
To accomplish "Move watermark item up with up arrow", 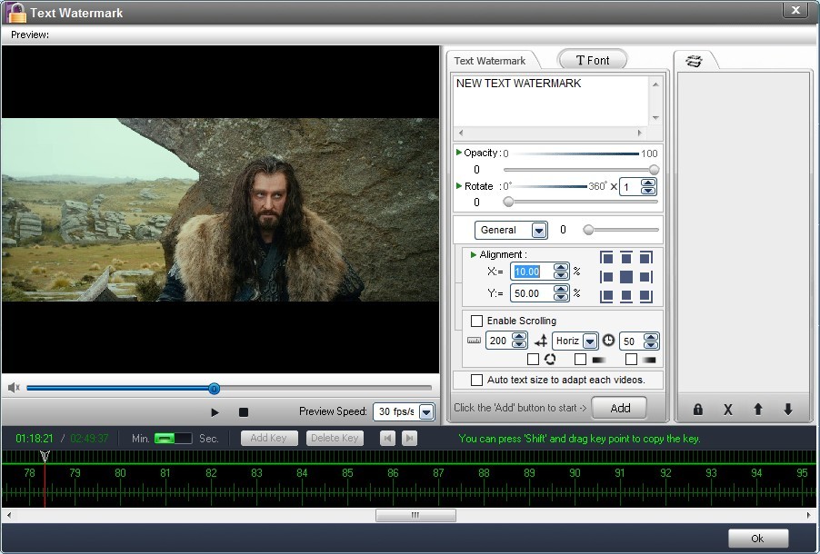I will 758,410.
